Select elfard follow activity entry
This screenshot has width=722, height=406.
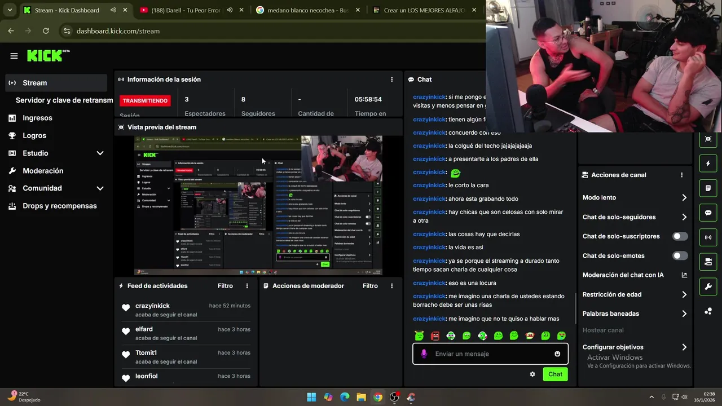(x=186, y=333)
